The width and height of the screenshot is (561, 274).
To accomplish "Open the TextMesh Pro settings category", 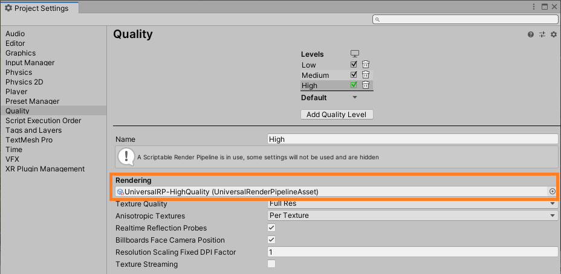I will pos(29,139).
